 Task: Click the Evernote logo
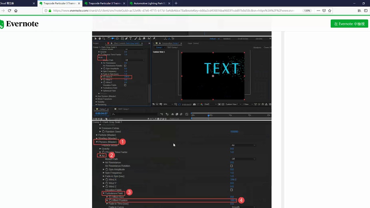coord(19,24)
